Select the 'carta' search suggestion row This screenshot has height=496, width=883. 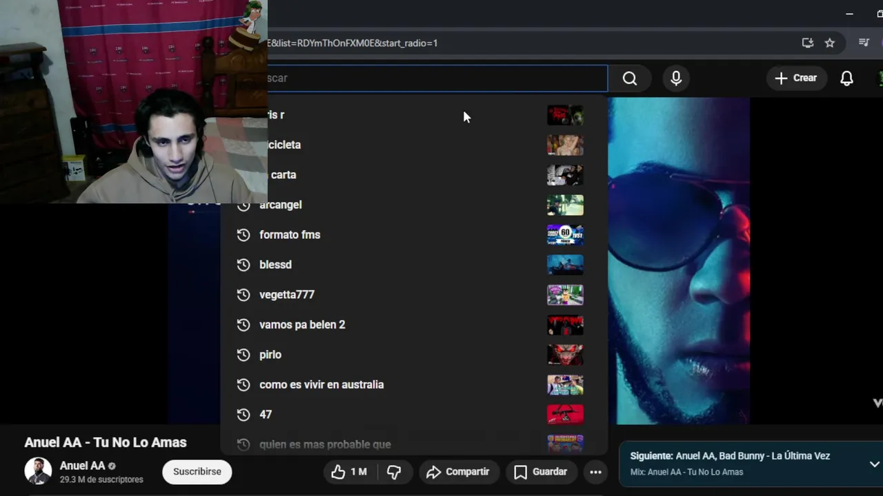coord(437,175)
